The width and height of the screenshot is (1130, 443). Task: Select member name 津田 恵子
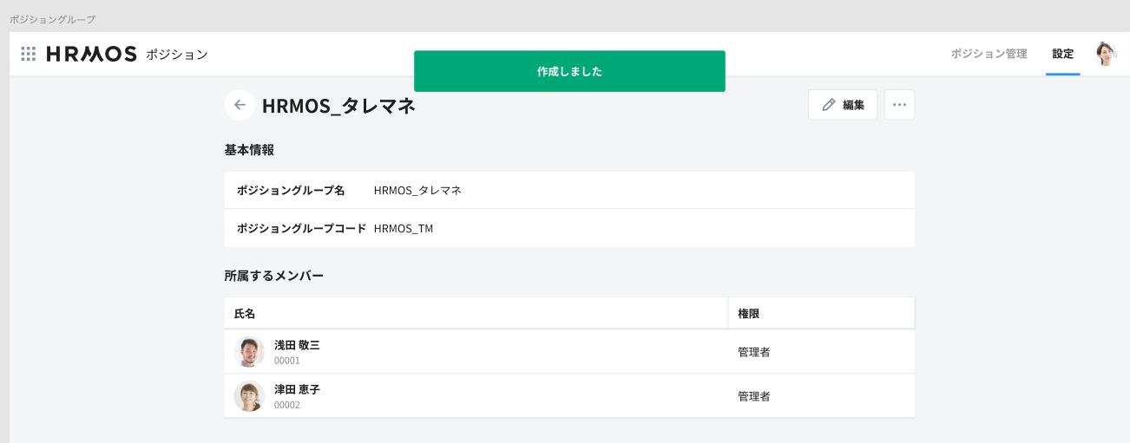coord(297,389)
